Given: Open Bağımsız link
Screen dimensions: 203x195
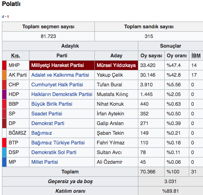Looking at the screenshot, I should tap(42, 133).
